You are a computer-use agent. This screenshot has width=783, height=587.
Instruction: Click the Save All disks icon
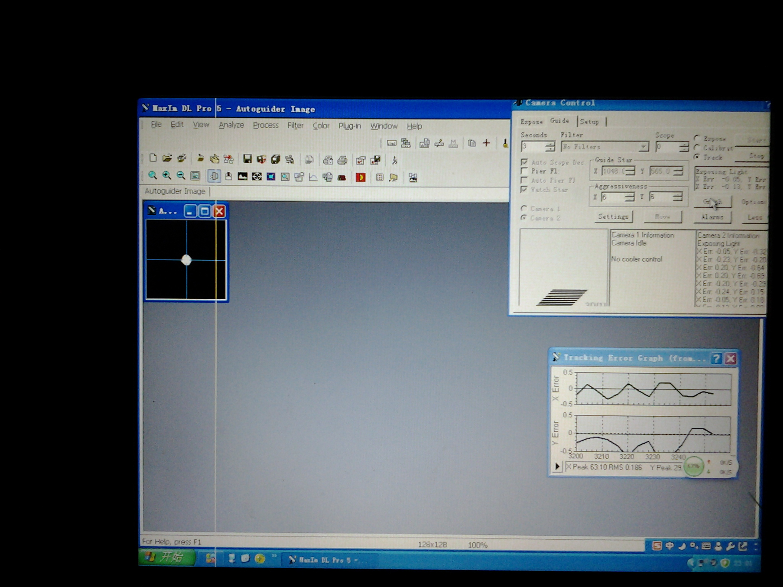click(x=276, y=159)
